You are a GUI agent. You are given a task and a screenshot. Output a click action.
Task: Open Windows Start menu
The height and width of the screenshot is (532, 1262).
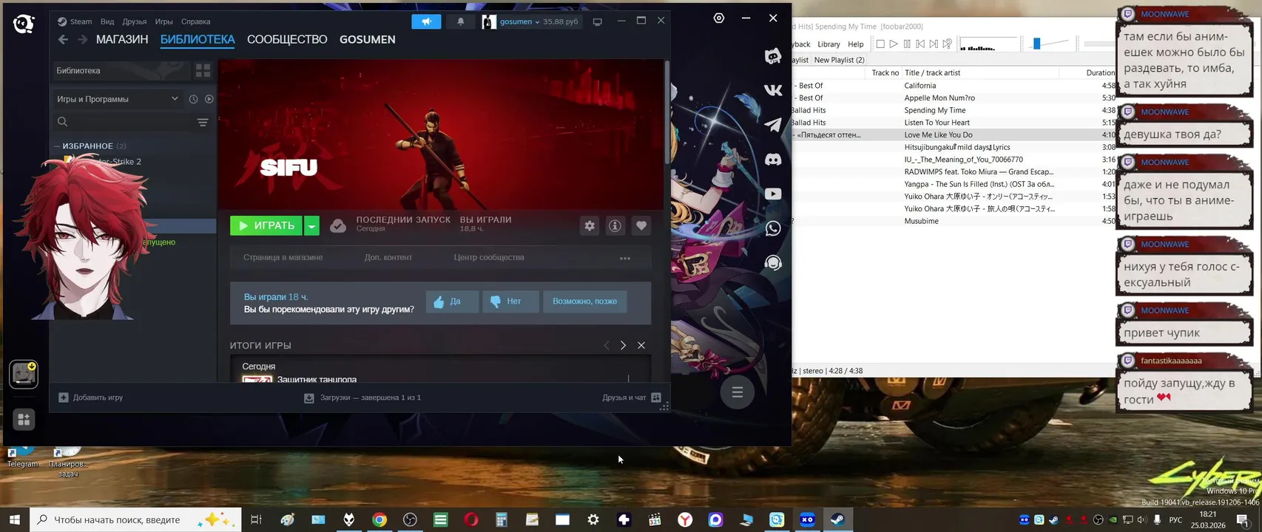click(x=15, y=519)
